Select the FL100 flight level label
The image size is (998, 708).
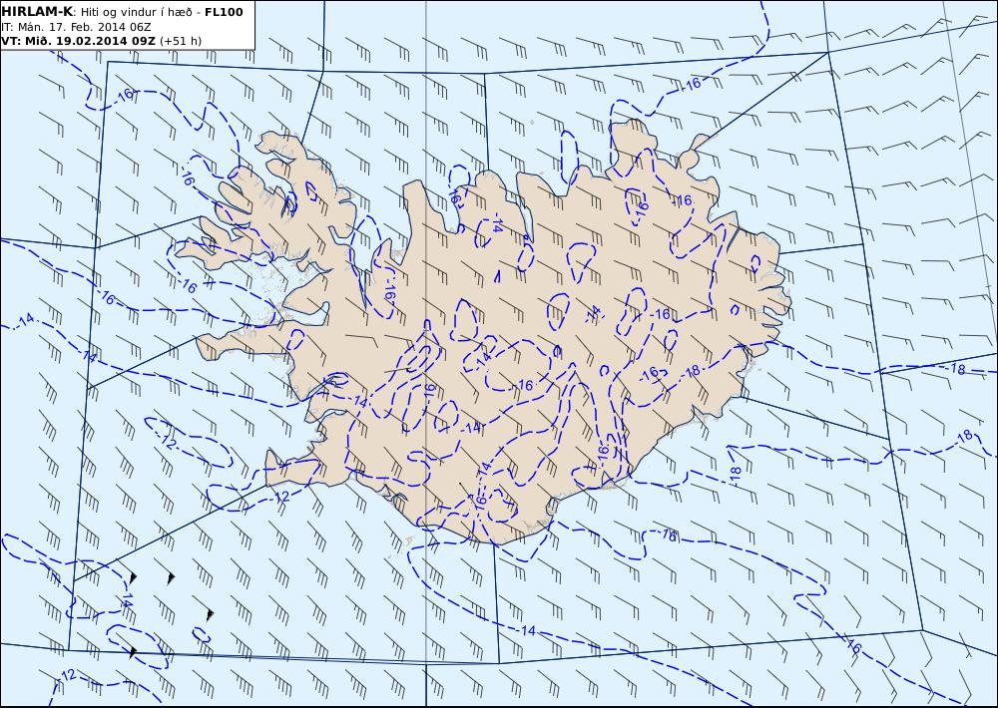(224, 12)
